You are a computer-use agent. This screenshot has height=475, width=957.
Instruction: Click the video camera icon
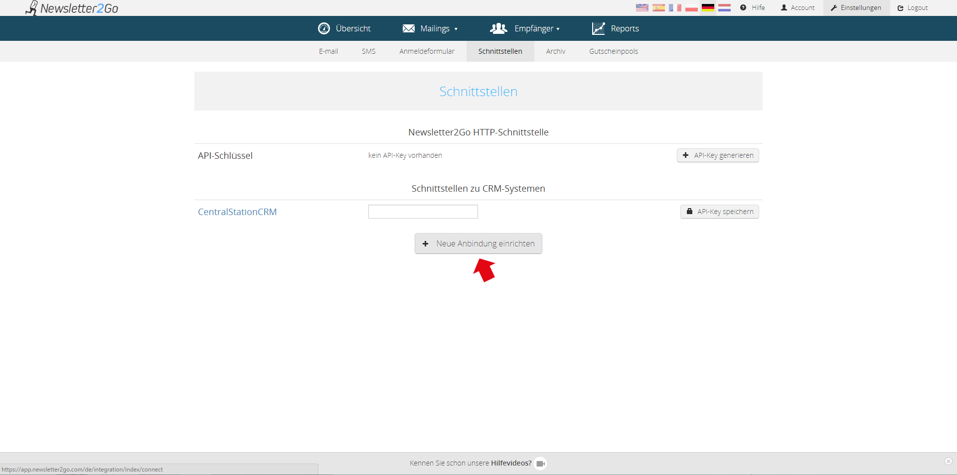click(x=540, y=464)
